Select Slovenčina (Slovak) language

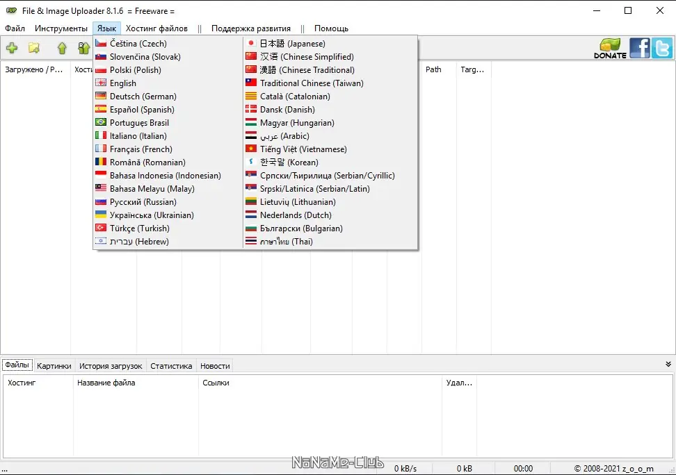(168, 57)
